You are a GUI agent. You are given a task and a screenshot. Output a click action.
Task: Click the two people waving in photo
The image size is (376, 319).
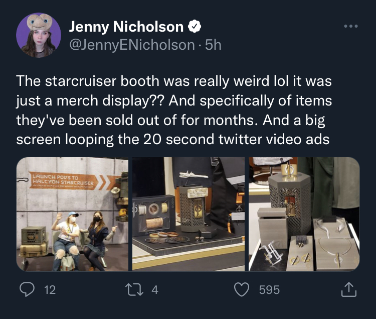click(x=84, y=240)
